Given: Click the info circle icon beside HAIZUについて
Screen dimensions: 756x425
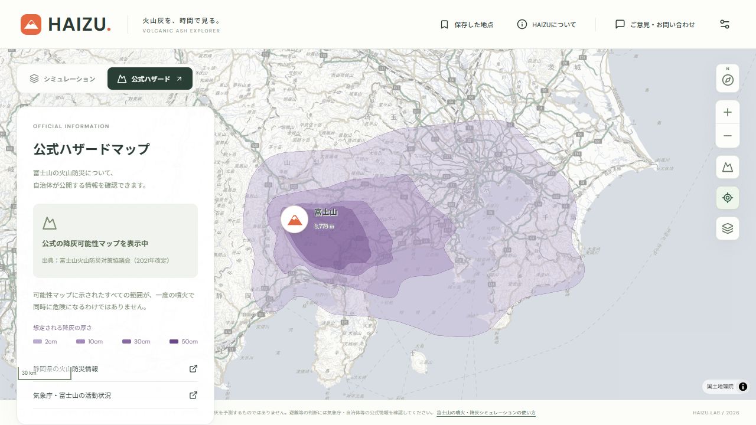Looking at the screenshot, I should point(522,24).
